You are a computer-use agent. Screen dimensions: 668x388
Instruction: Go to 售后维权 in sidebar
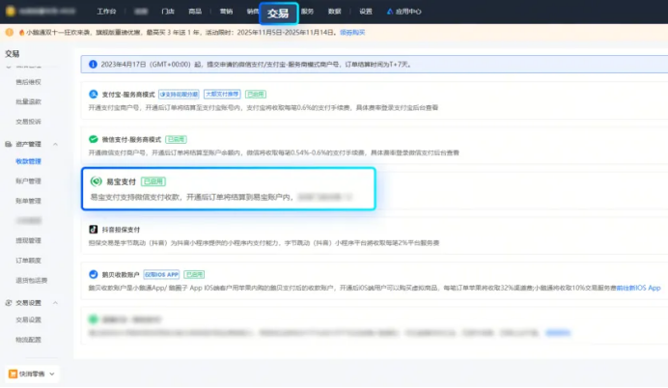[29, 82]
